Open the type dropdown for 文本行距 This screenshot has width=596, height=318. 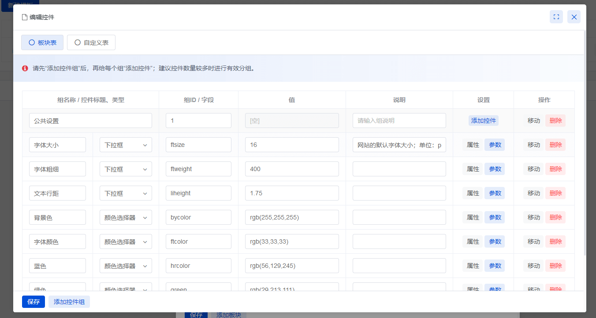click(126, 193)
